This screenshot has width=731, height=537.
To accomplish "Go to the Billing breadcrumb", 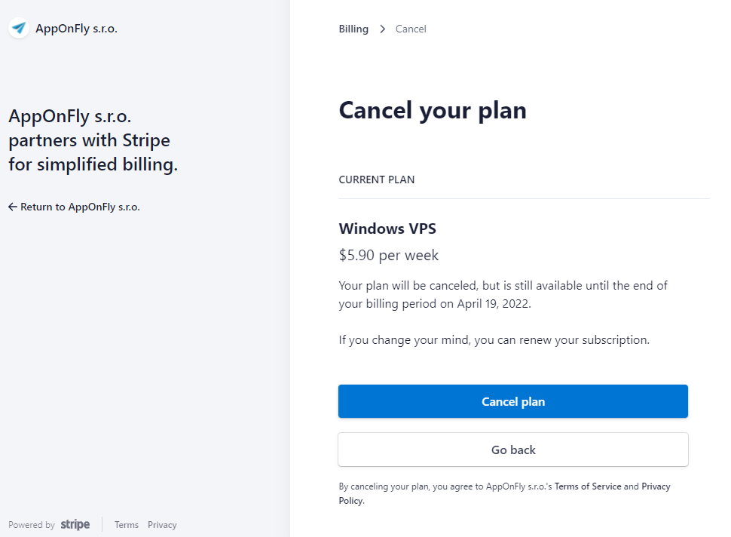I will click(x=353, y=29).
